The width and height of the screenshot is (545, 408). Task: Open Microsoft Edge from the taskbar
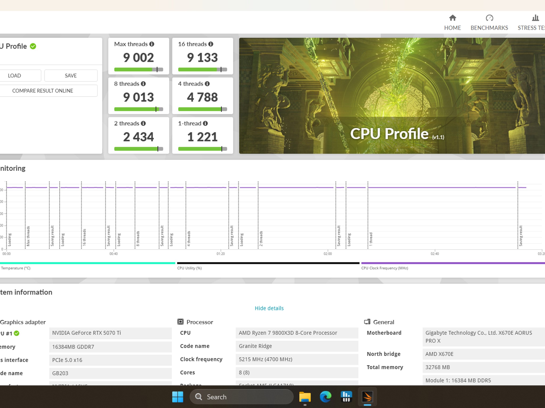(325, 397)
